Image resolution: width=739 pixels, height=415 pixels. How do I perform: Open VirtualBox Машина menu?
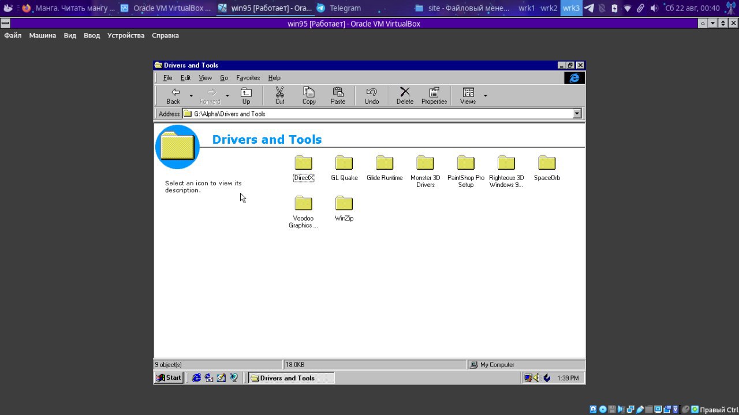[x=43, y=35]
